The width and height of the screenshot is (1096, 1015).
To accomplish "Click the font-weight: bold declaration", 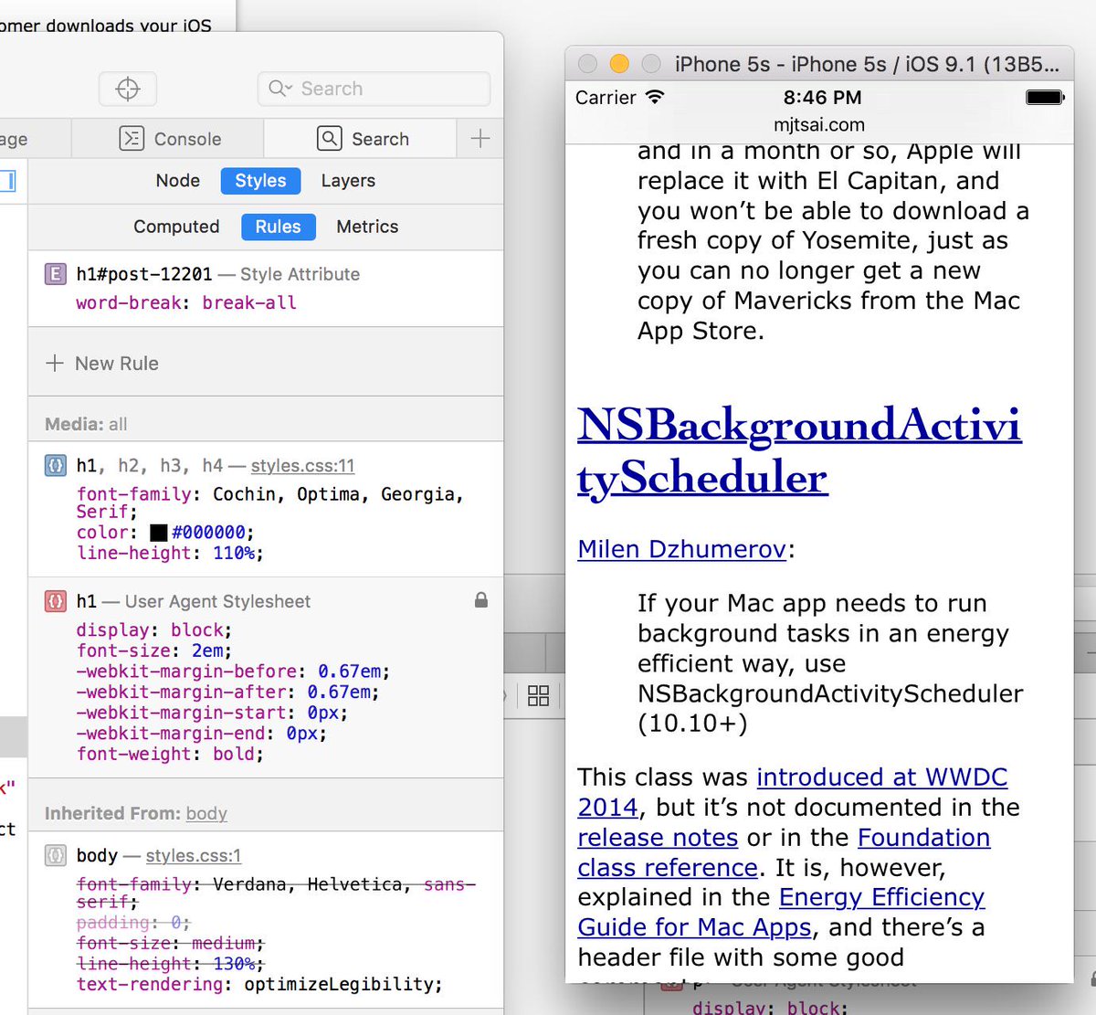I will coord(170,755).
